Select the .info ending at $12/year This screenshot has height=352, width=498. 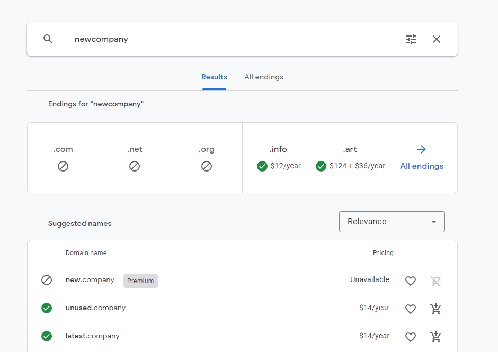click(278, 158)
